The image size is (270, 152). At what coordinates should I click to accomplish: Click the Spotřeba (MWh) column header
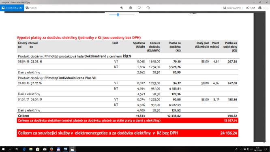139,45
